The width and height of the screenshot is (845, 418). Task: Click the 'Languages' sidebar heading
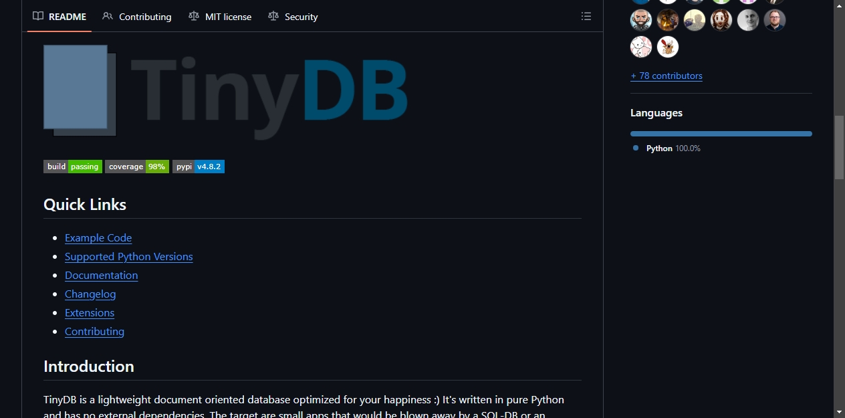[656, 113]
